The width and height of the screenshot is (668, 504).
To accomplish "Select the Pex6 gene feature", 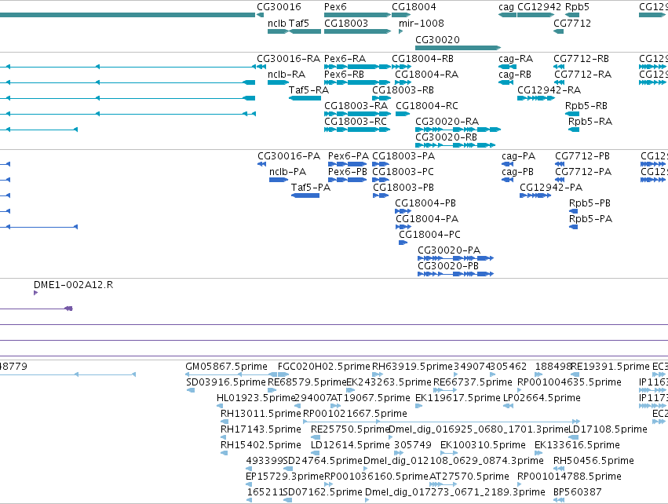I will coord(357,15).
